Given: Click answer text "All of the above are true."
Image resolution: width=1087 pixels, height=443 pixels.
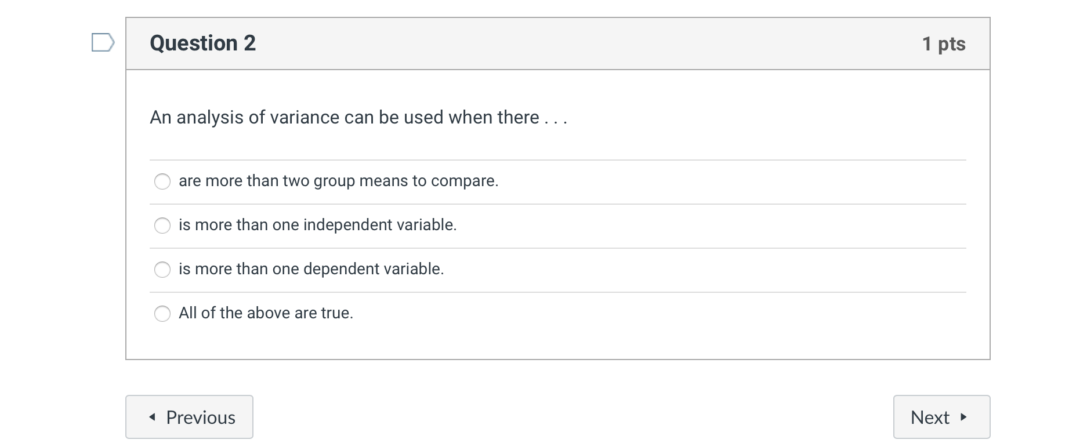Looking at the screenshot, I should point(266,313).
